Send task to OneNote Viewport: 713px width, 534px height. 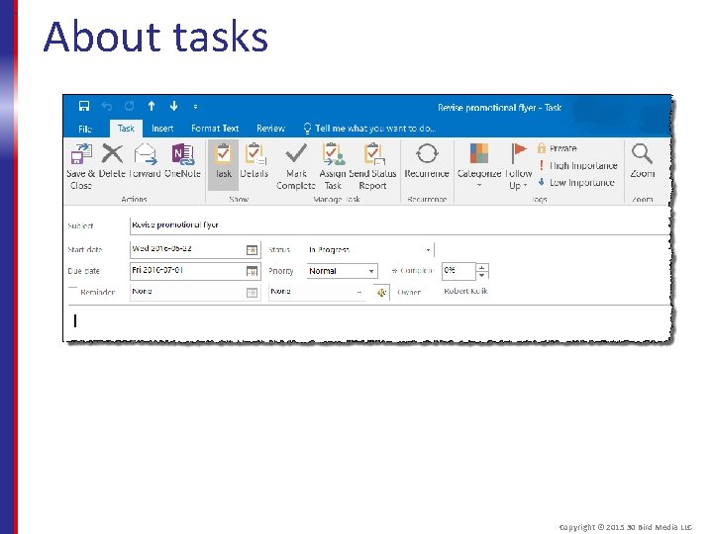(x=182, y=160)
